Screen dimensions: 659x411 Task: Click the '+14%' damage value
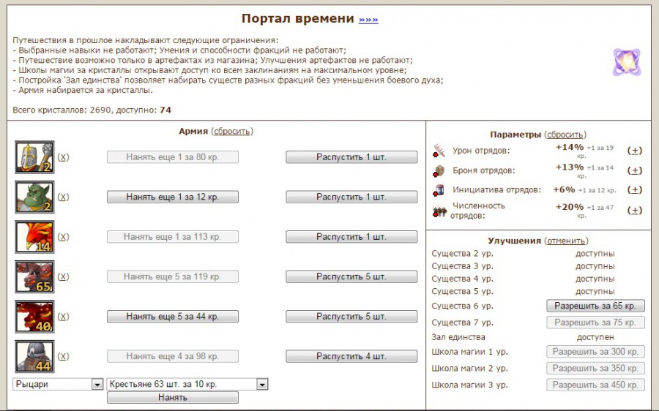pyautogui.click(x=570, y=147)
